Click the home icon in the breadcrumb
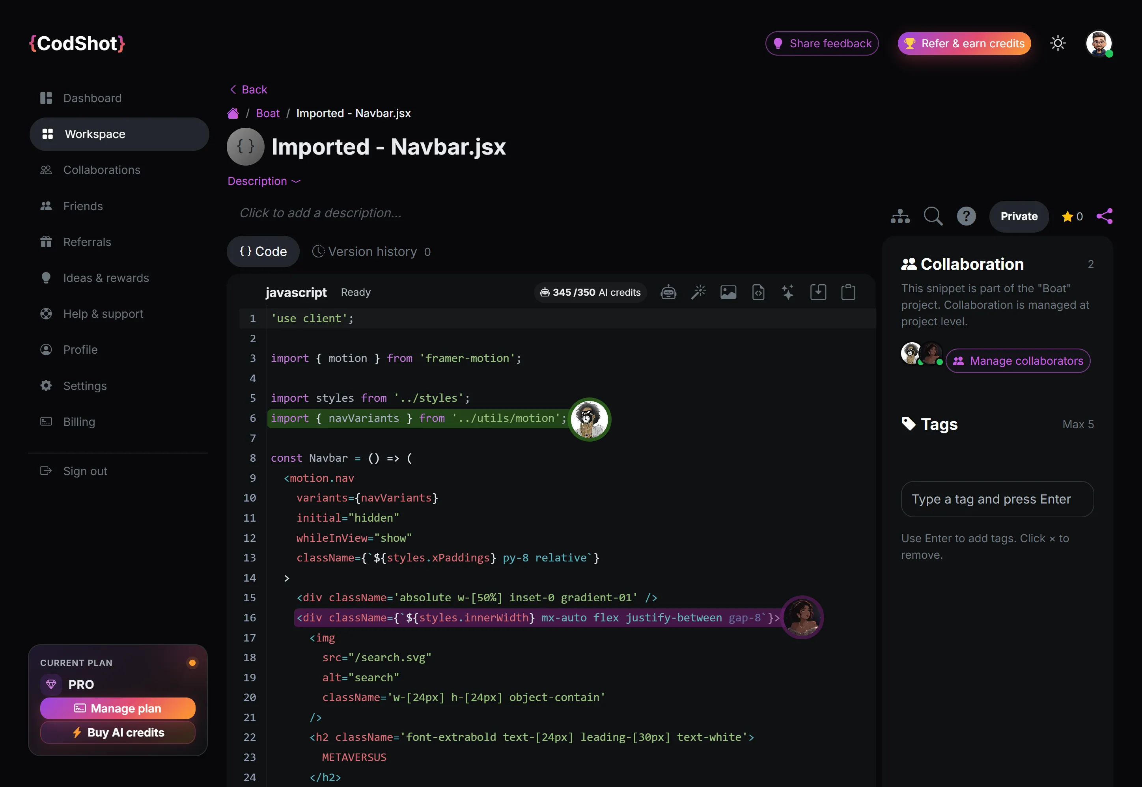Viewport: 1142px width, 787px height. point(233,114)
